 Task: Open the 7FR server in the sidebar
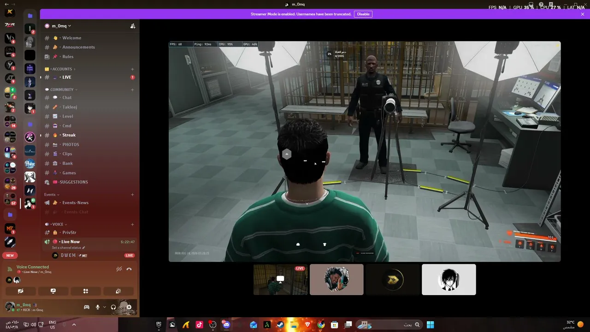(10, 25)
